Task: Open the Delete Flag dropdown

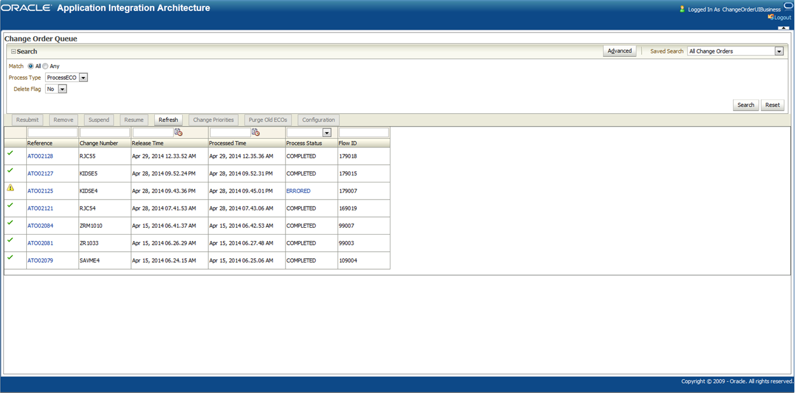Action: click(62, 89)
